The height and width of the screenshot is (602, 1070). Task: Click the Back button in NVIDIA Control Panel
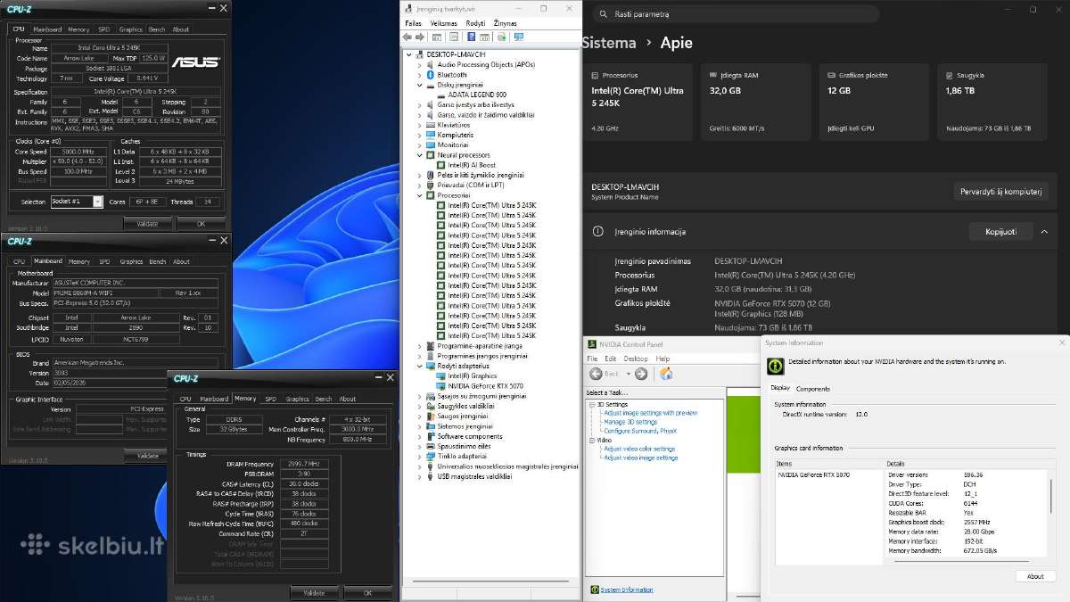pos(604,374)
